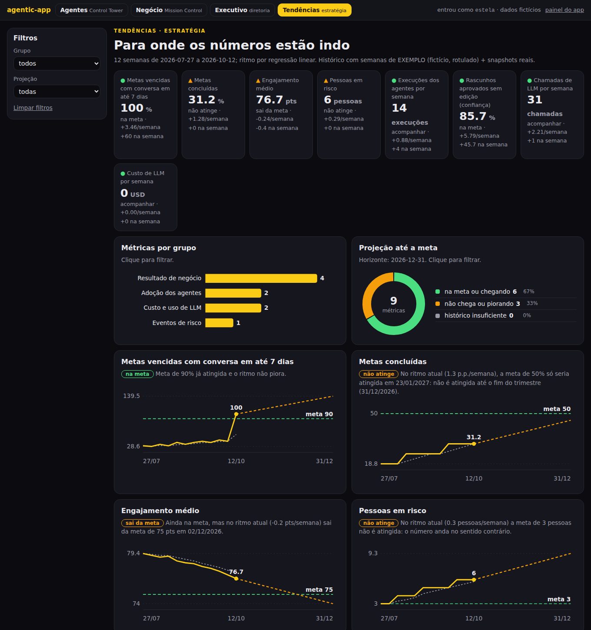This screenshot has height=630, width=591.
Task: Click green status dot on Metas vencidas card
Action: tap(123, 80)
